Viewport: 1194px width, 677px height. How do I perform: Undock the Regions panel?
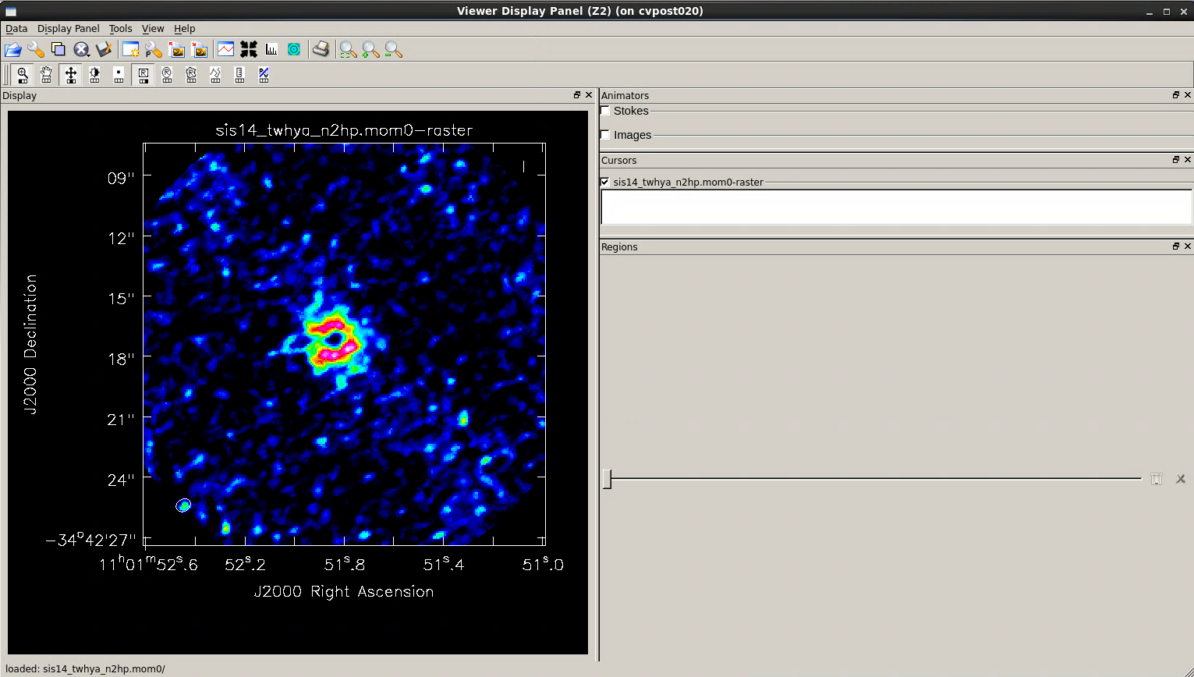(1176, 246)
